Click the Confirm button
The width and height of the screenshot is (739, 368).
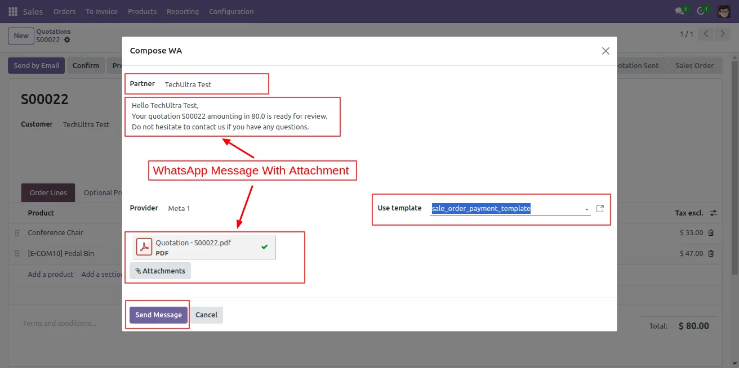click(86, 65)
